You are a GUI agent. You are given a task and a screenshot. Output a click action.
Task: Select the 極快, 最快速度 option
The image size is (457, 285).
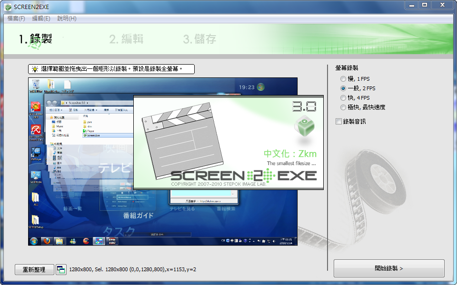[x=343, y=107]
